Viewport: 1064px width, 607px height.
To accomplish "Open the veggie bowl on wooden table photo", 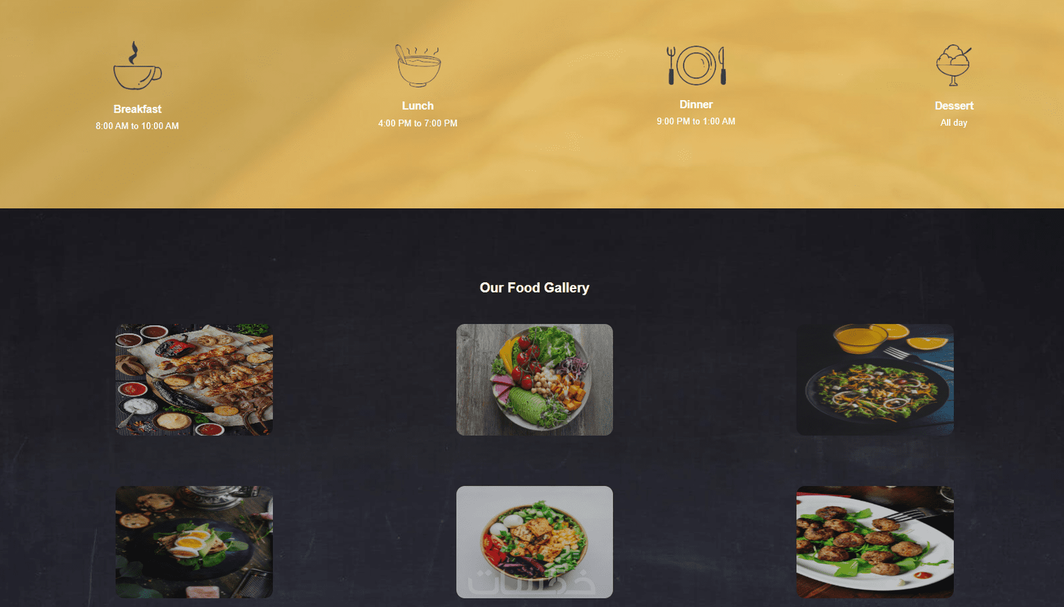I will [535, 379].
